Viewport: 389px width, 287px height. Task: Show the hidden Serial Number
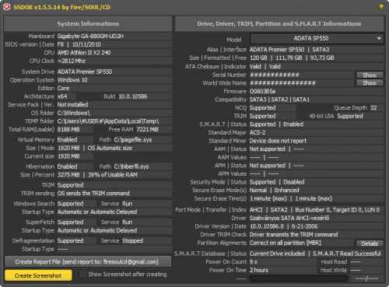[370, 75]
